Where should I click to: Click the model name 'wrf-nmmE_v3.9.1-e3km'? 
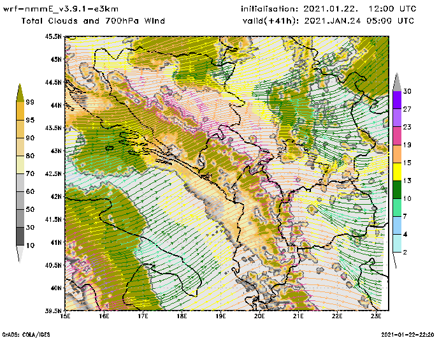tap(61, 9)
